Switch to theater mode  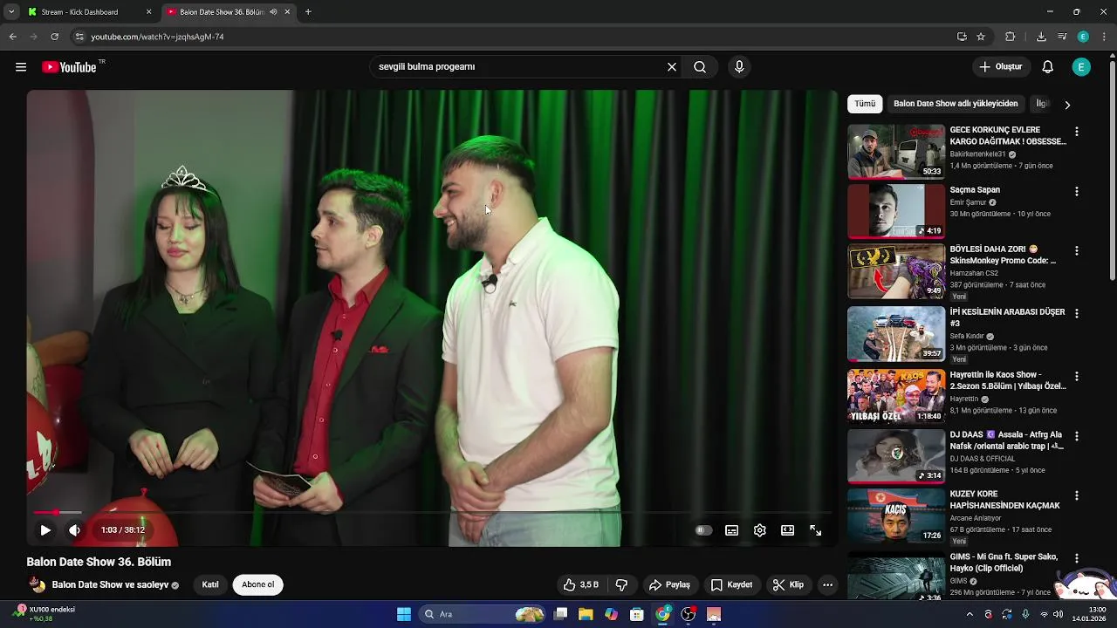click(x=788, y=530)
